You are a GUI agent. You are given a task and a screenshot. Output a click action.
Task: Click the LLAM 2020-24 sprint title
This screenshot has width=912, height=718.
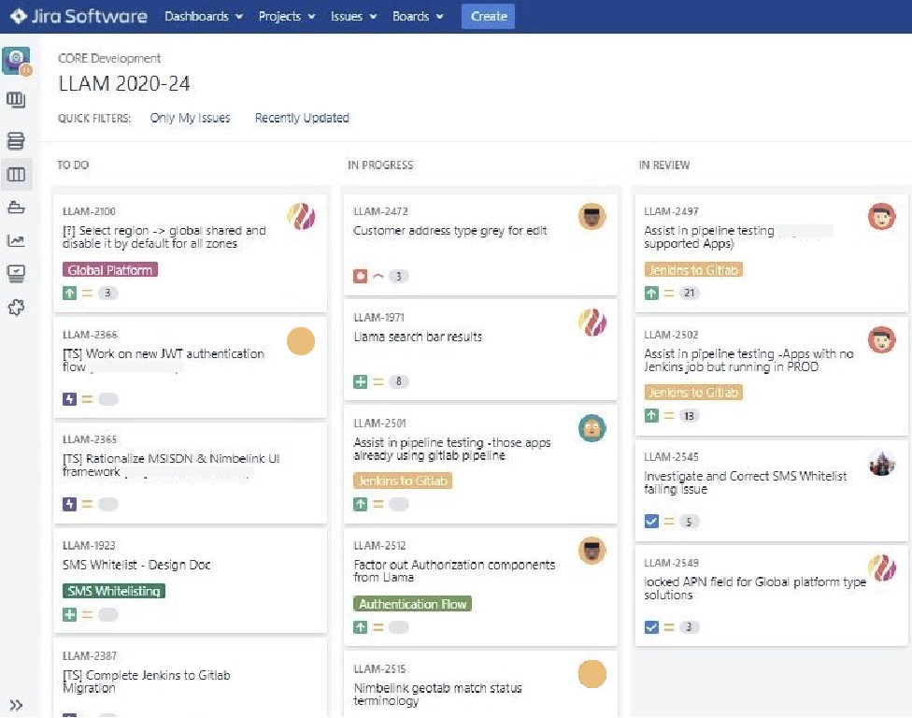pos(124,84)
